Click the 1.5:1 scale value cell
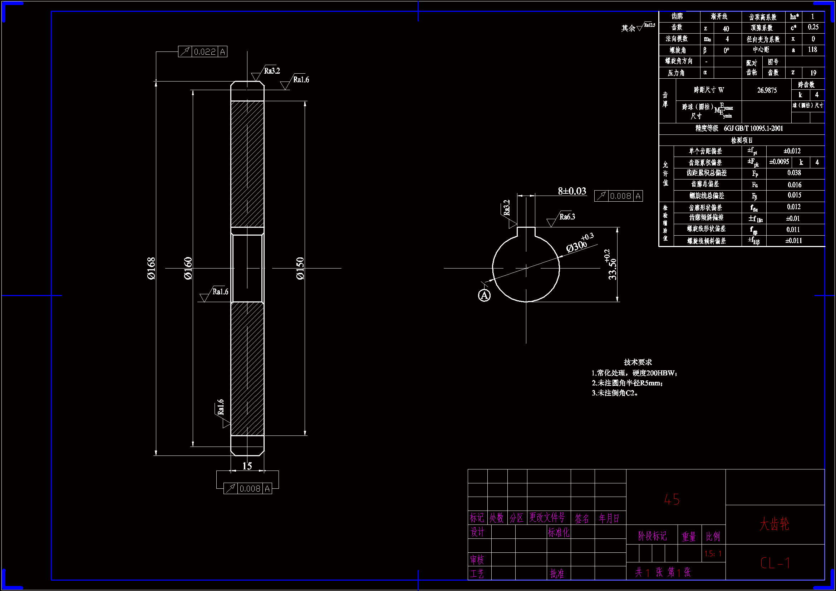Image resolution: width=836 pixels, height=591 pixels. [713, 553]
